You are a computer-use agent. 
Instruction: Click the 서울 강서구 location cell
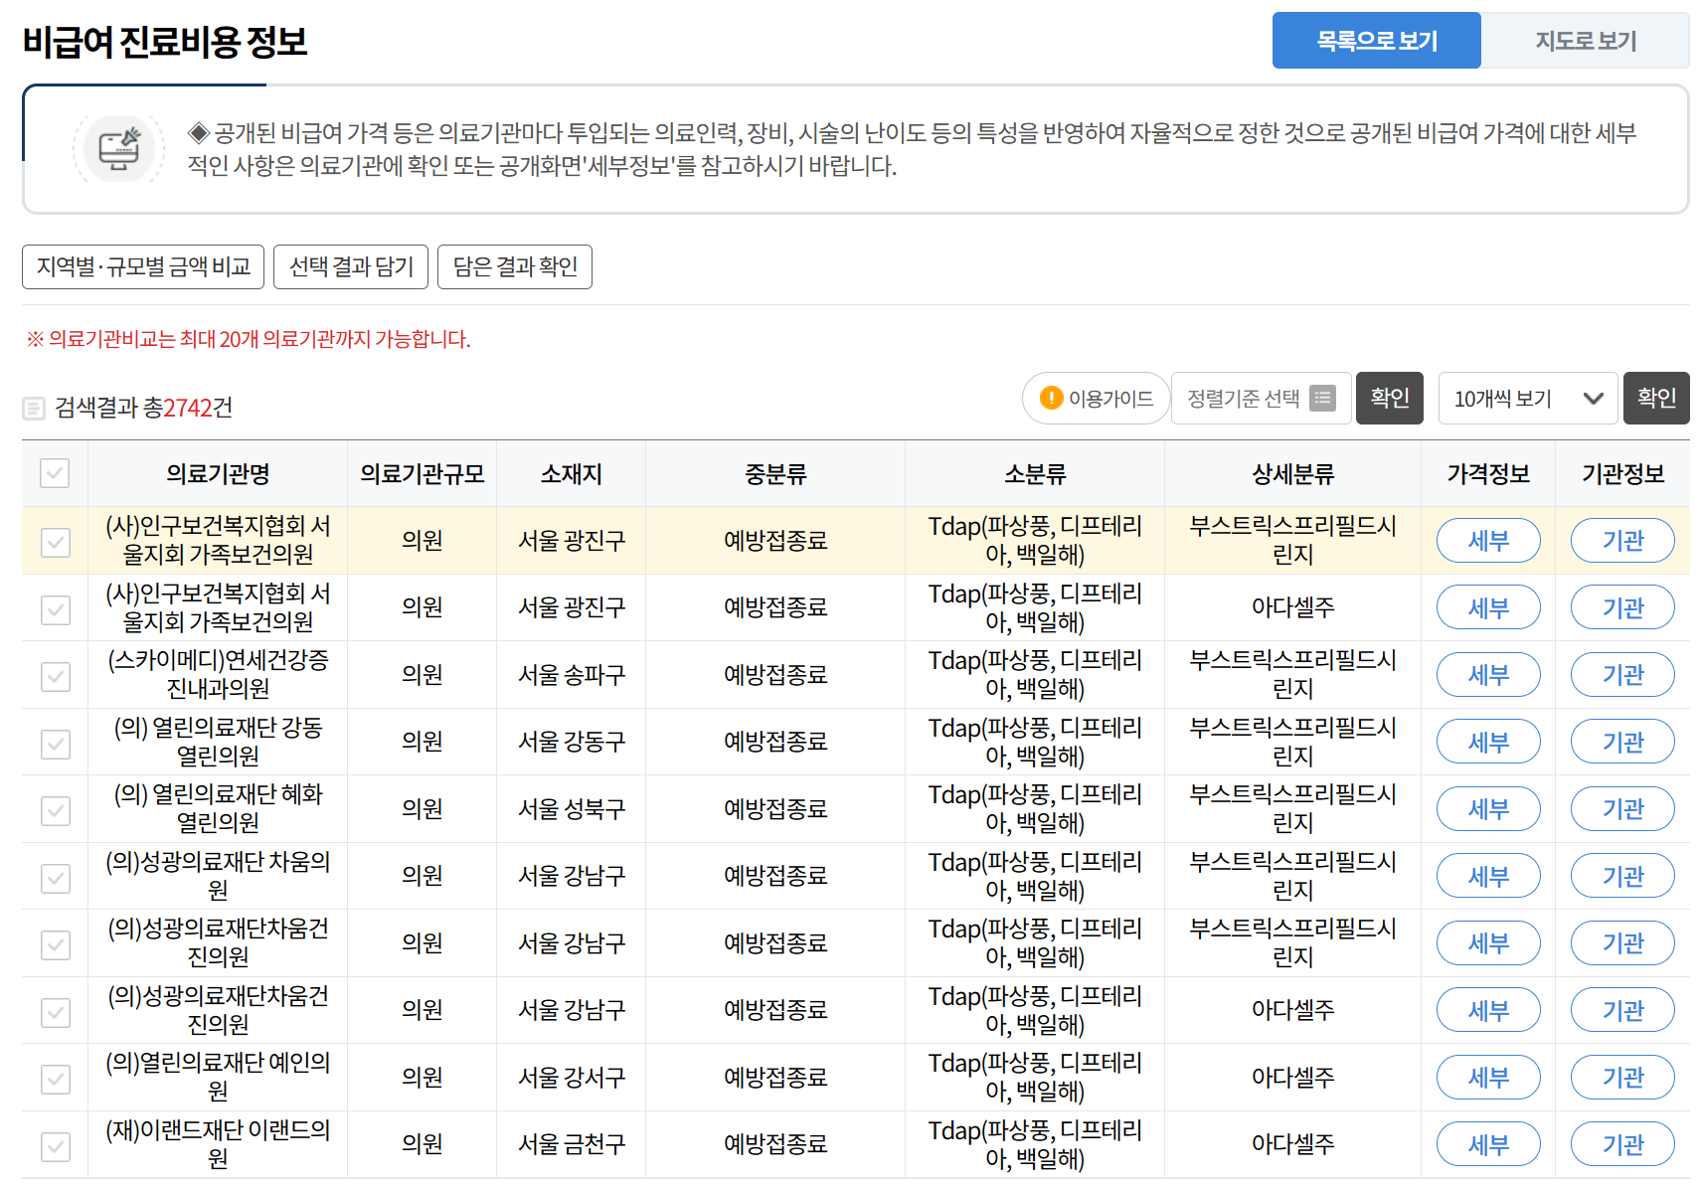572,1078
